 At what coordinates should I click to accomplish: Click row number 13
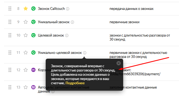point(18,87)
